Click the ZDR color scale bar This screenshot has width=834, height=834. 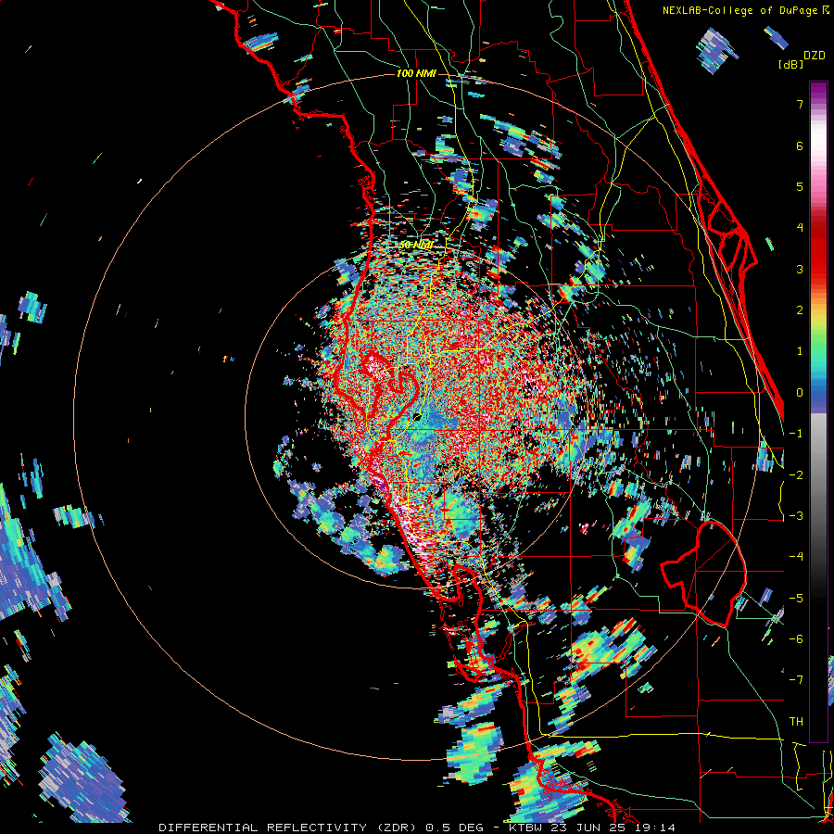pyautogui.click(x=818, y=411)
